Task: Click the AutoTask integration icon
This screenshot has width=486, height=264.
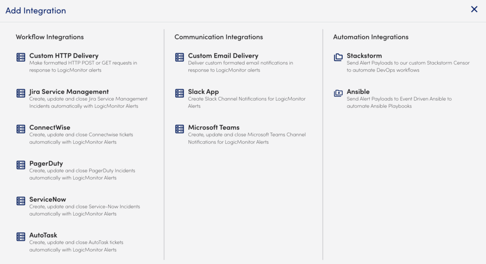Action: pos(20,236)
